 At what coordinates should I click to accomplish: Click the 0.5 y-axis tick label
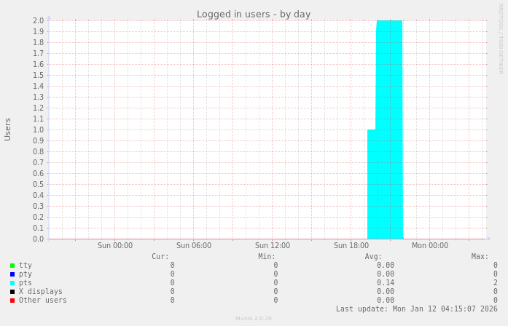click(x=38, y=185)
